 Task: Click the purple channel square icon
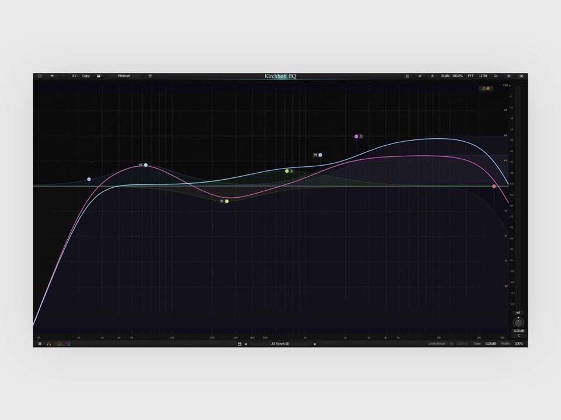(64, 344)
